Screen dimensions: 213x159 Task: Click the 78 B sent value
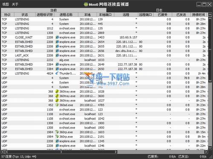point(187,78)
